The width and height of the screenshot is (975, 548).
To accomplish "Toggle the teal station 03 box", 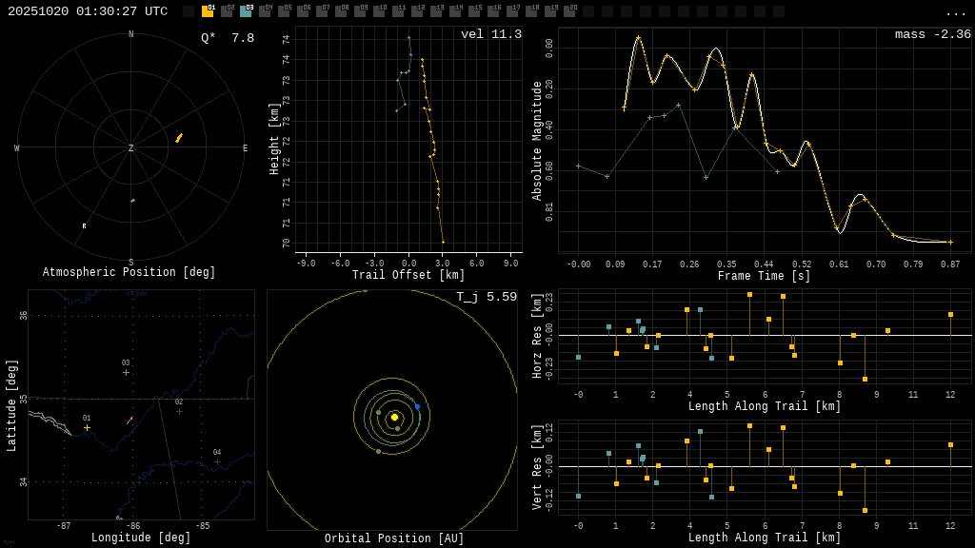I will pyautogui.click(x=246, y=11).
